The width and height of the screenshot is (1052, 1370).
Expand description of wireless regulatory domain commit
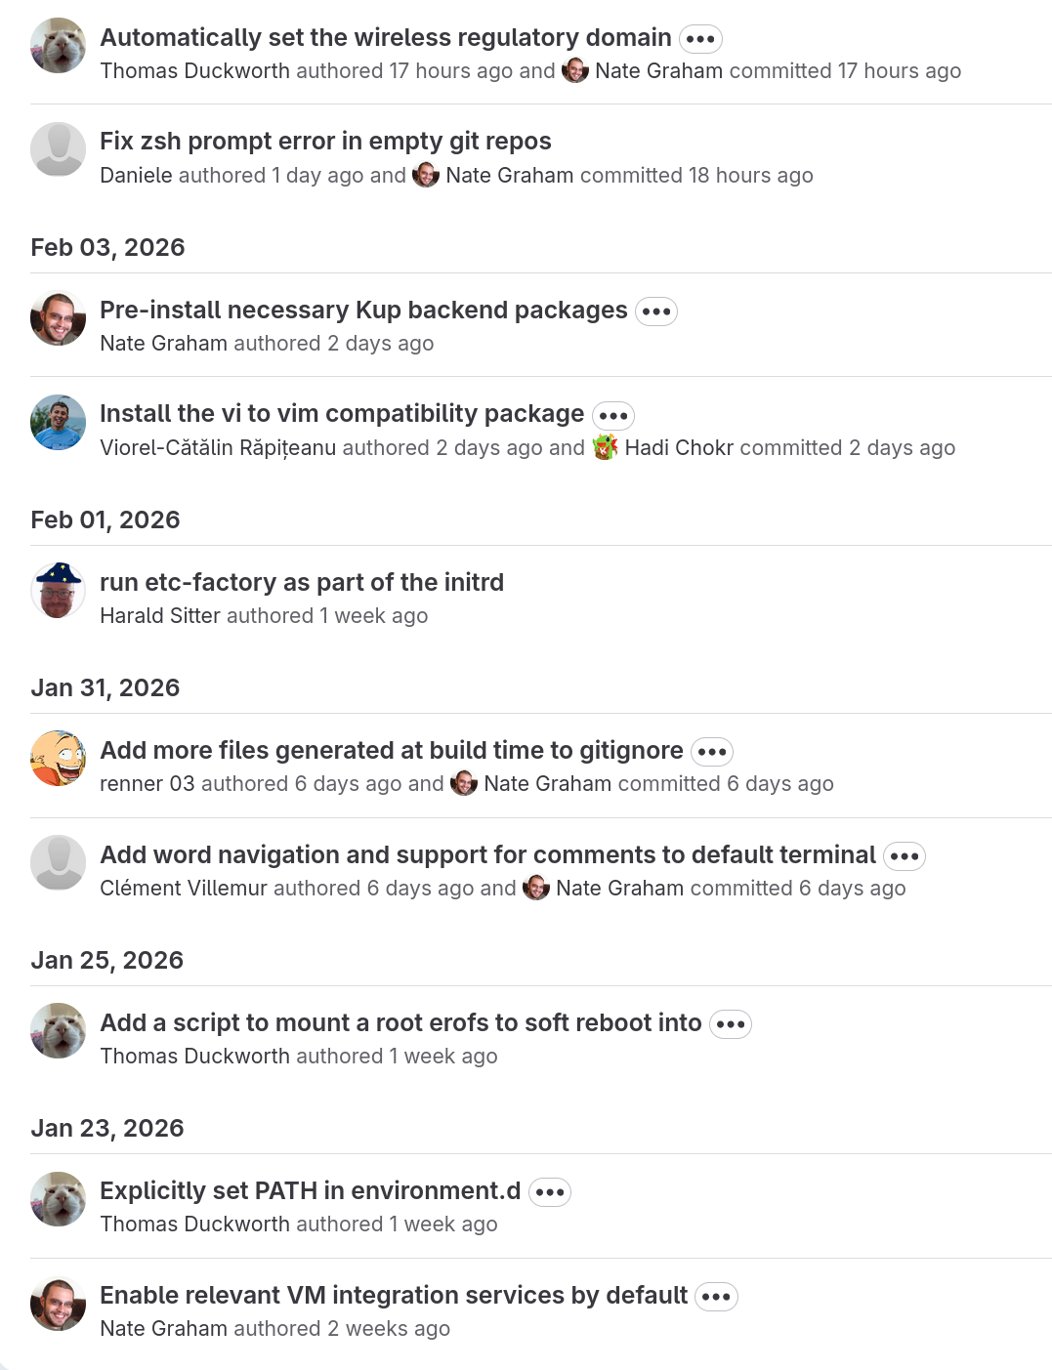tap(700, 39)
